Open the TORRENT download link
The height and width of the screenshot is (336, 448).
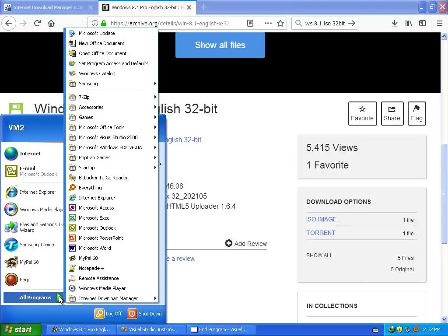point(321,233)
